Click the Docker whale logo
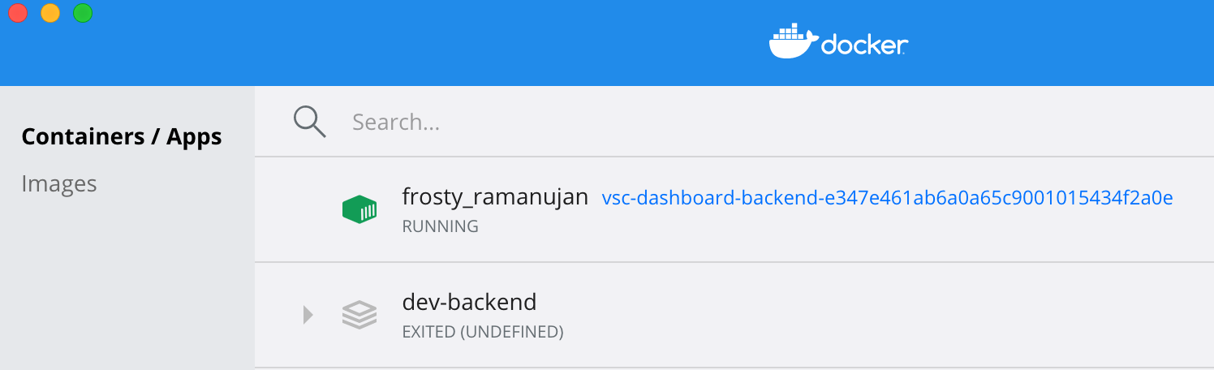Viewport: 1214px width, 370px height. coord(793,42)
